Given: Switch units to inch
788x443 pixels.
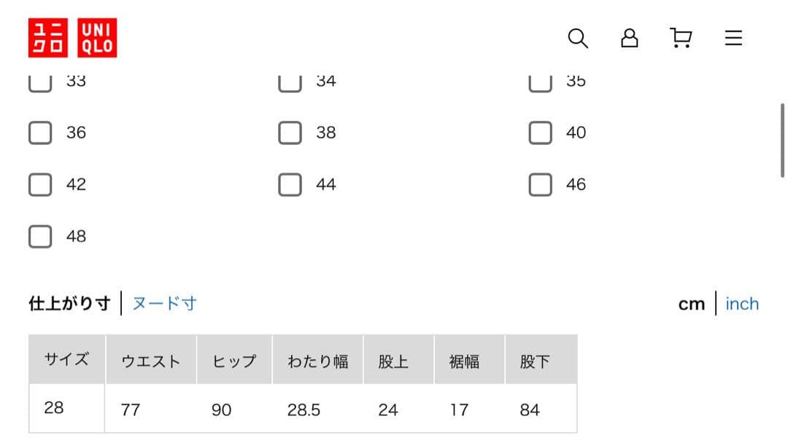Looking at the screenshot, I should click(742, 304).
